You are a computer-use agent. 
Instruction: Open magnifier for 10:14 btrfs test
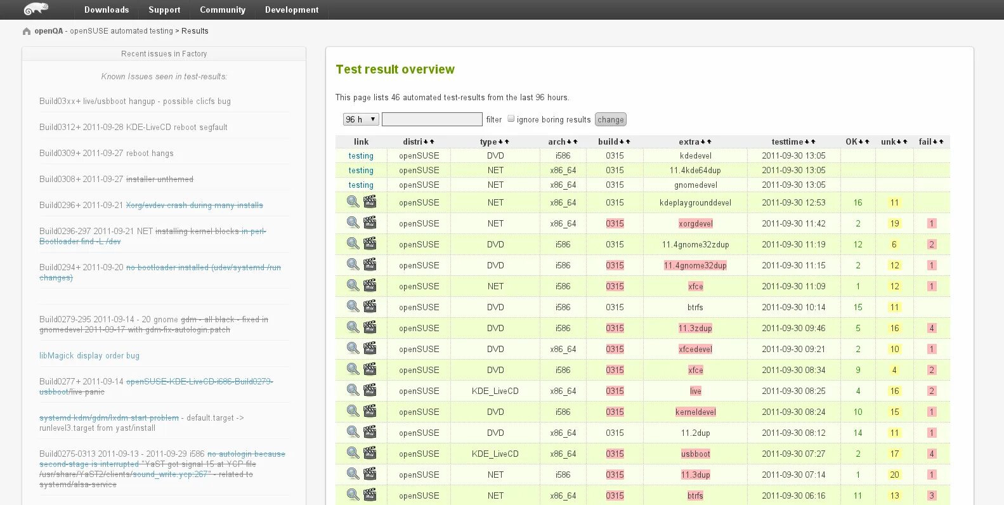(x=353, y=306)
